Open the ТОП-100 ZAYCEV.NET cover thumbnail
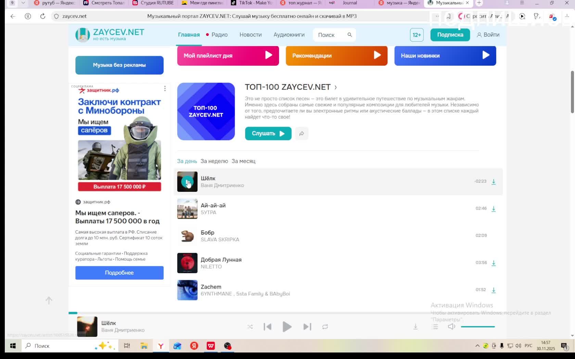Image resolution: width=575 pixels, height=359 pixels. click(x=206, y=111)
